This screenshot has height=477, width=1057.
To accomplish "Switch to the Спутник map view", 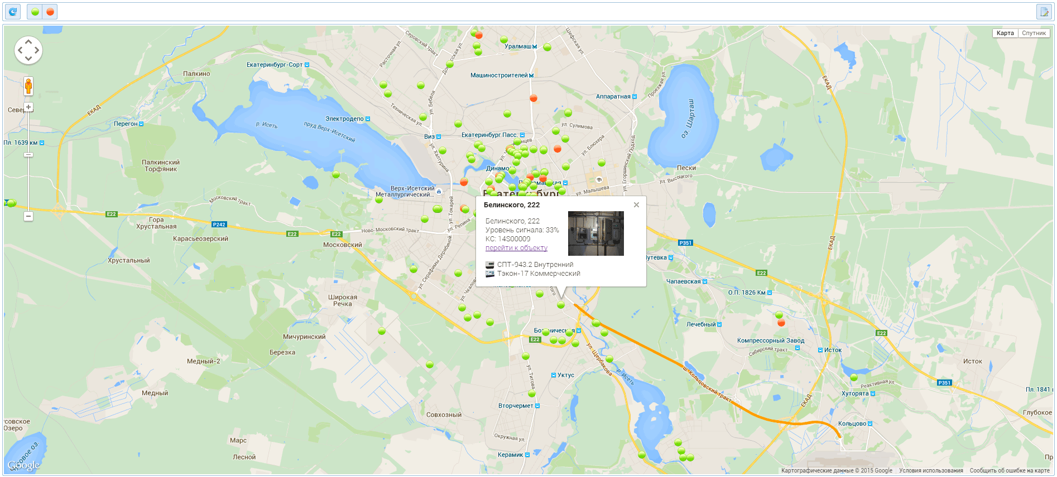I will click(1034, 33).
